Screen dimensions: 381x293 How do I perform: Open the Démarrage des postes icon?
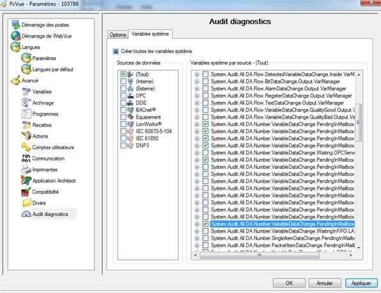coord(16,24)
